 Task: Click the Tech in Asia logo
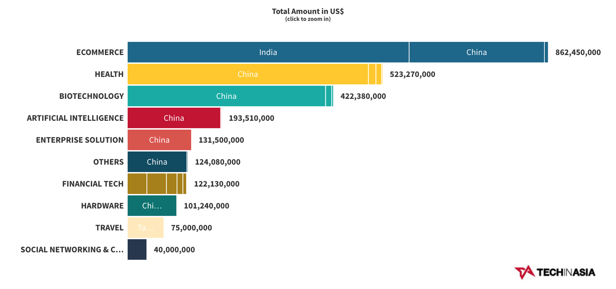pos(555,272)
